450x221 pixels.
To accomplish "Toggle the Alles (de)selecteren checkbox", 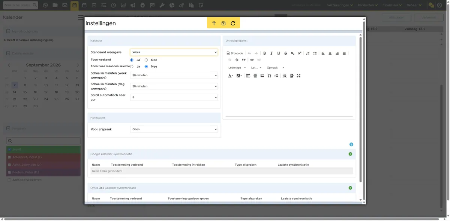I will tap(9, 180).
